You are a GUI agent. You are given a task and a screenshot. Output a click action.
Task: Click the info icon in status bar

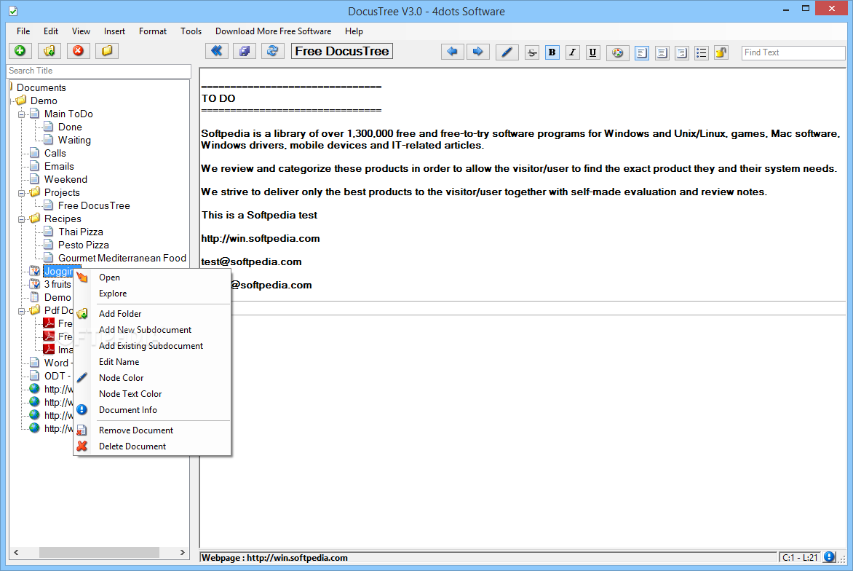pyautogui.click(x=830, y=557)
